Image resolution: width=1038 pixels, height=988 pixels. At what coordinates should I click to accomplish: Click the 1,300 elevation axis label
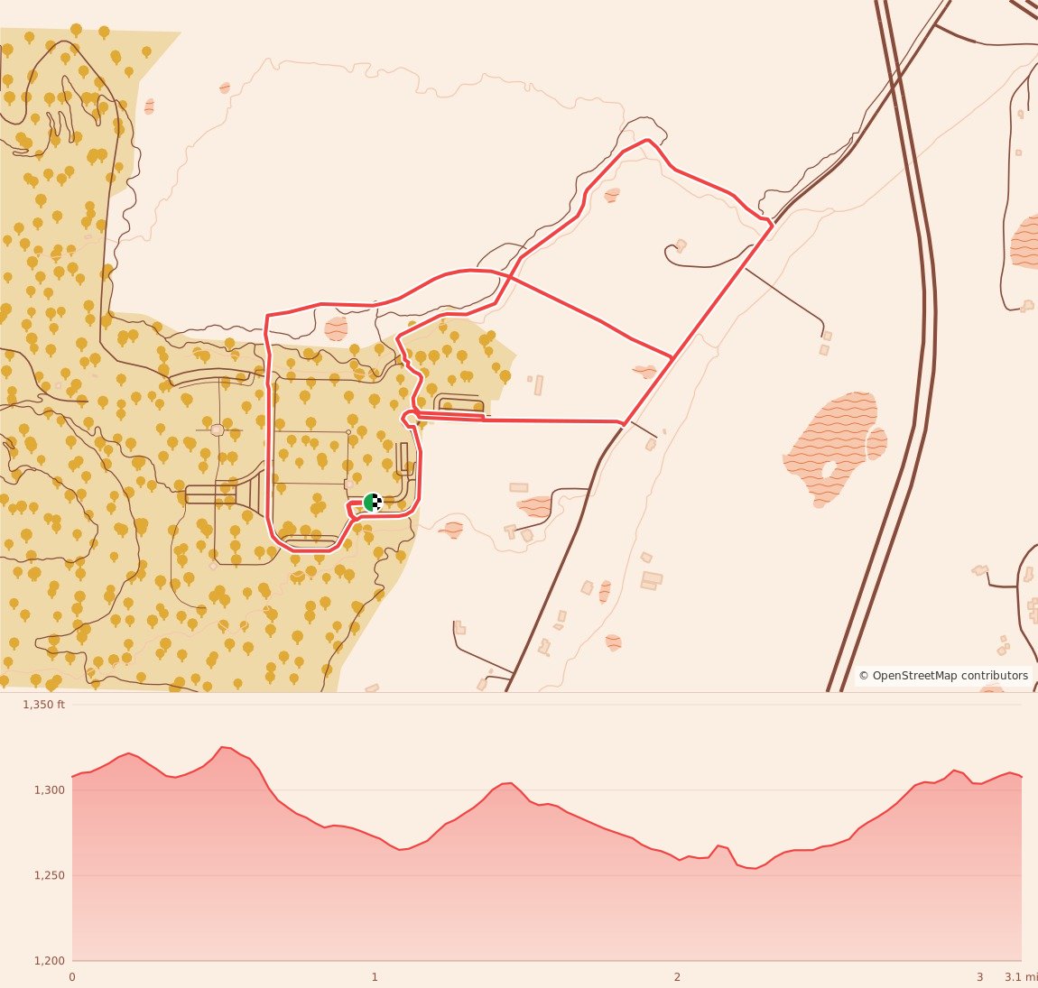click(50, 790)
